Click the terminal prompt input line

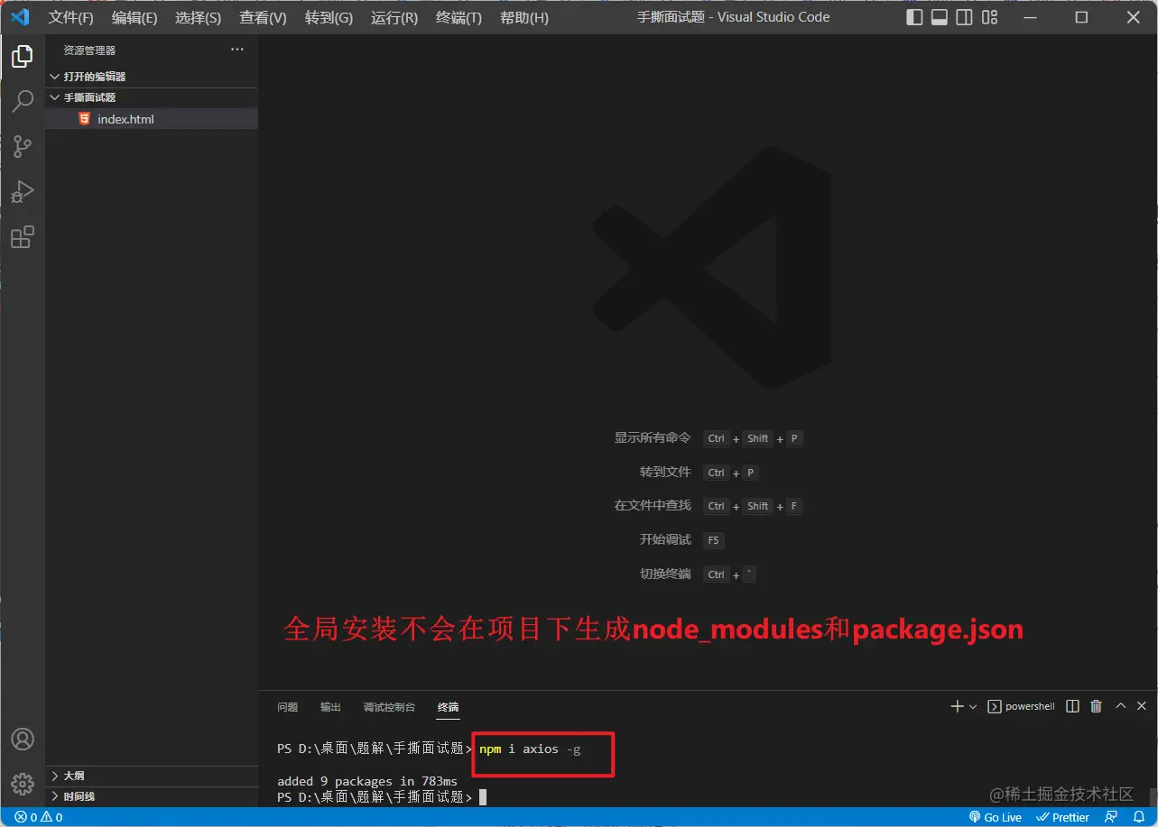pyautogui.click(x=382, y=797)
